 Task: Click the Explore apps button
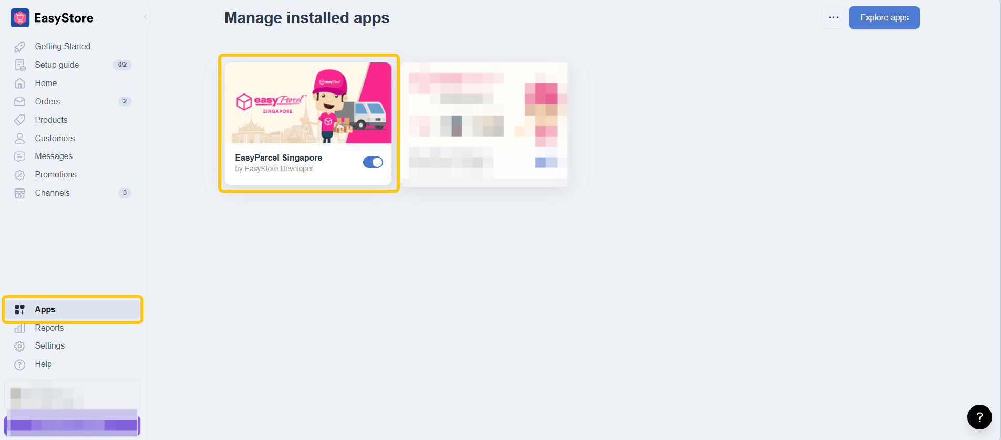point(884,17)
